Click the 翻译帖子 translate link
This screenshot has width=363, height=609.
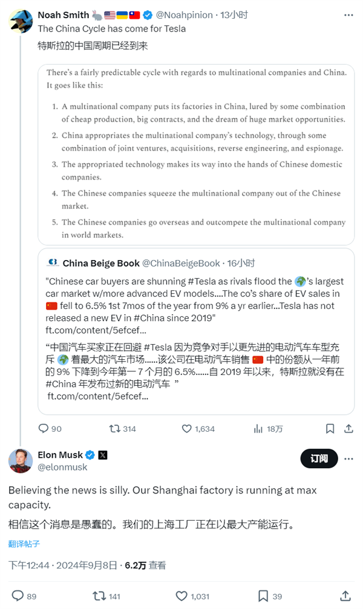click(x=24, y=544)
